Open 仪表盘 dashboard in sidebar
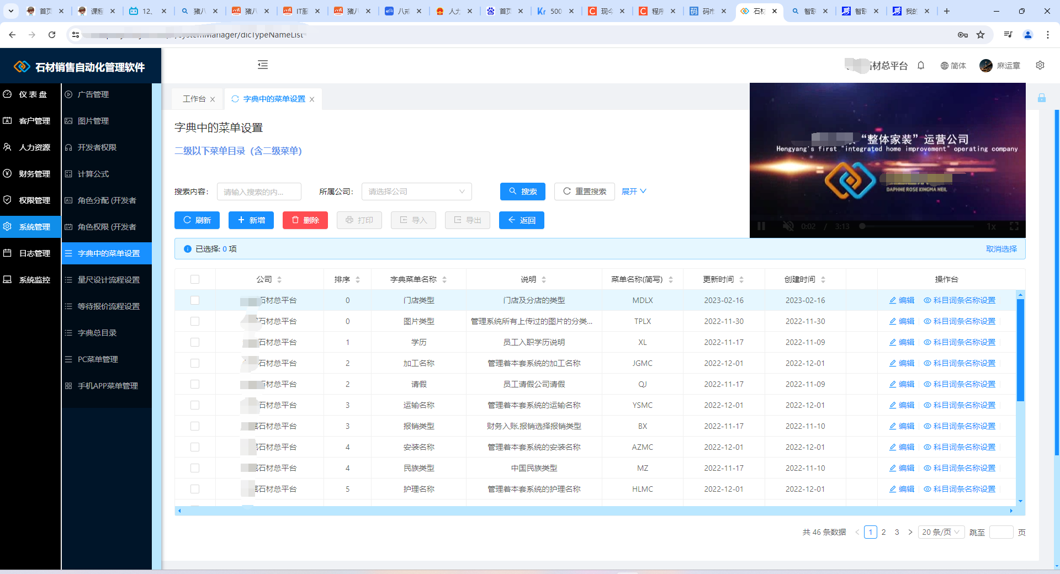Image resolution: width=1060 pixels, height=574 pixels. (x=30, y=94)
